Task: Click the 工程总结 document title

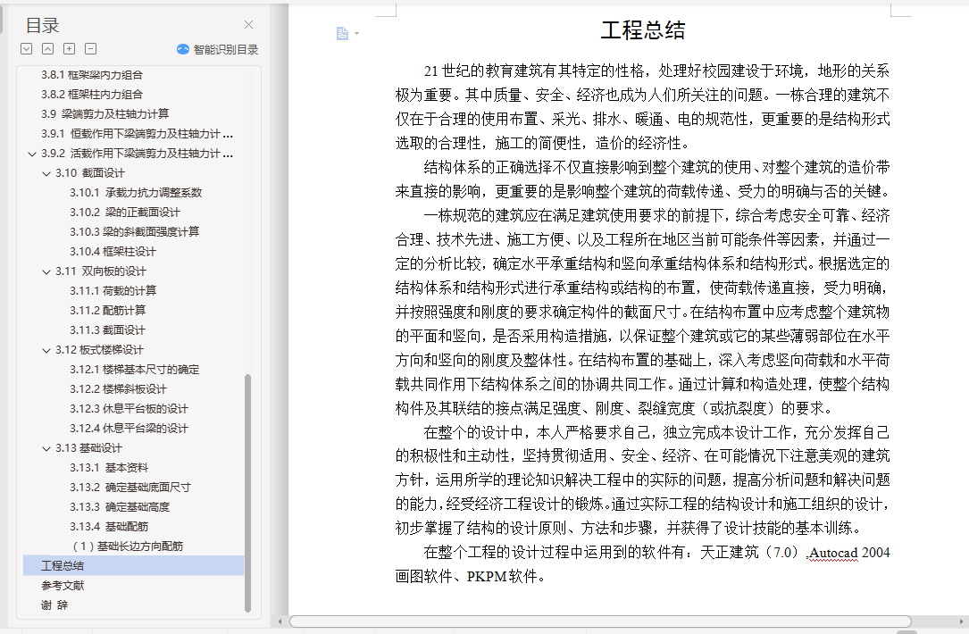Action: pyautogui.click(x=643, y=30)
